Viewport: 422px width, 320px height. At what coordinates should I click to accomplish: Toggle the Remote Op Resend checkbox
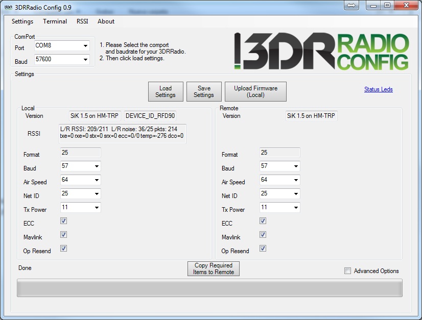[x=263, y=249]
